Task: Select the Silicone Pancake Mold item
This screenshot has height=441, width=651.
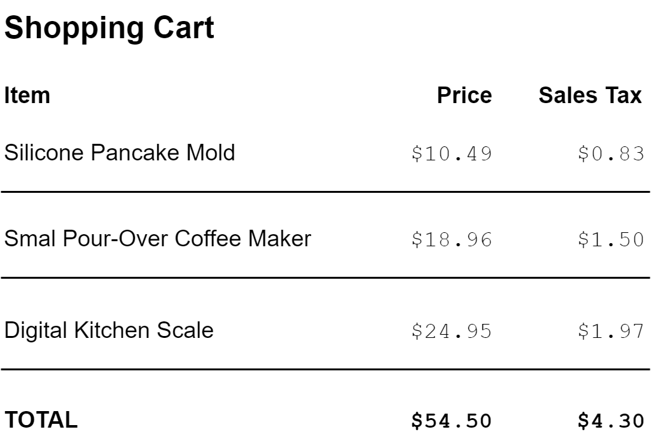Action: tap(120, 153)
